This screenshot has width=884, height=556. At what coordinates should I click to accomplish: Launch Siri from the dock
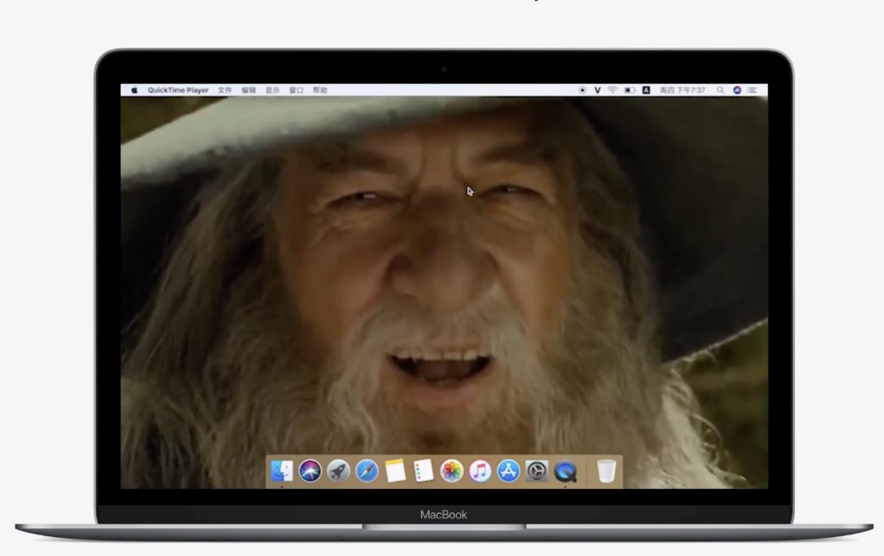click(x=310, y=472)
